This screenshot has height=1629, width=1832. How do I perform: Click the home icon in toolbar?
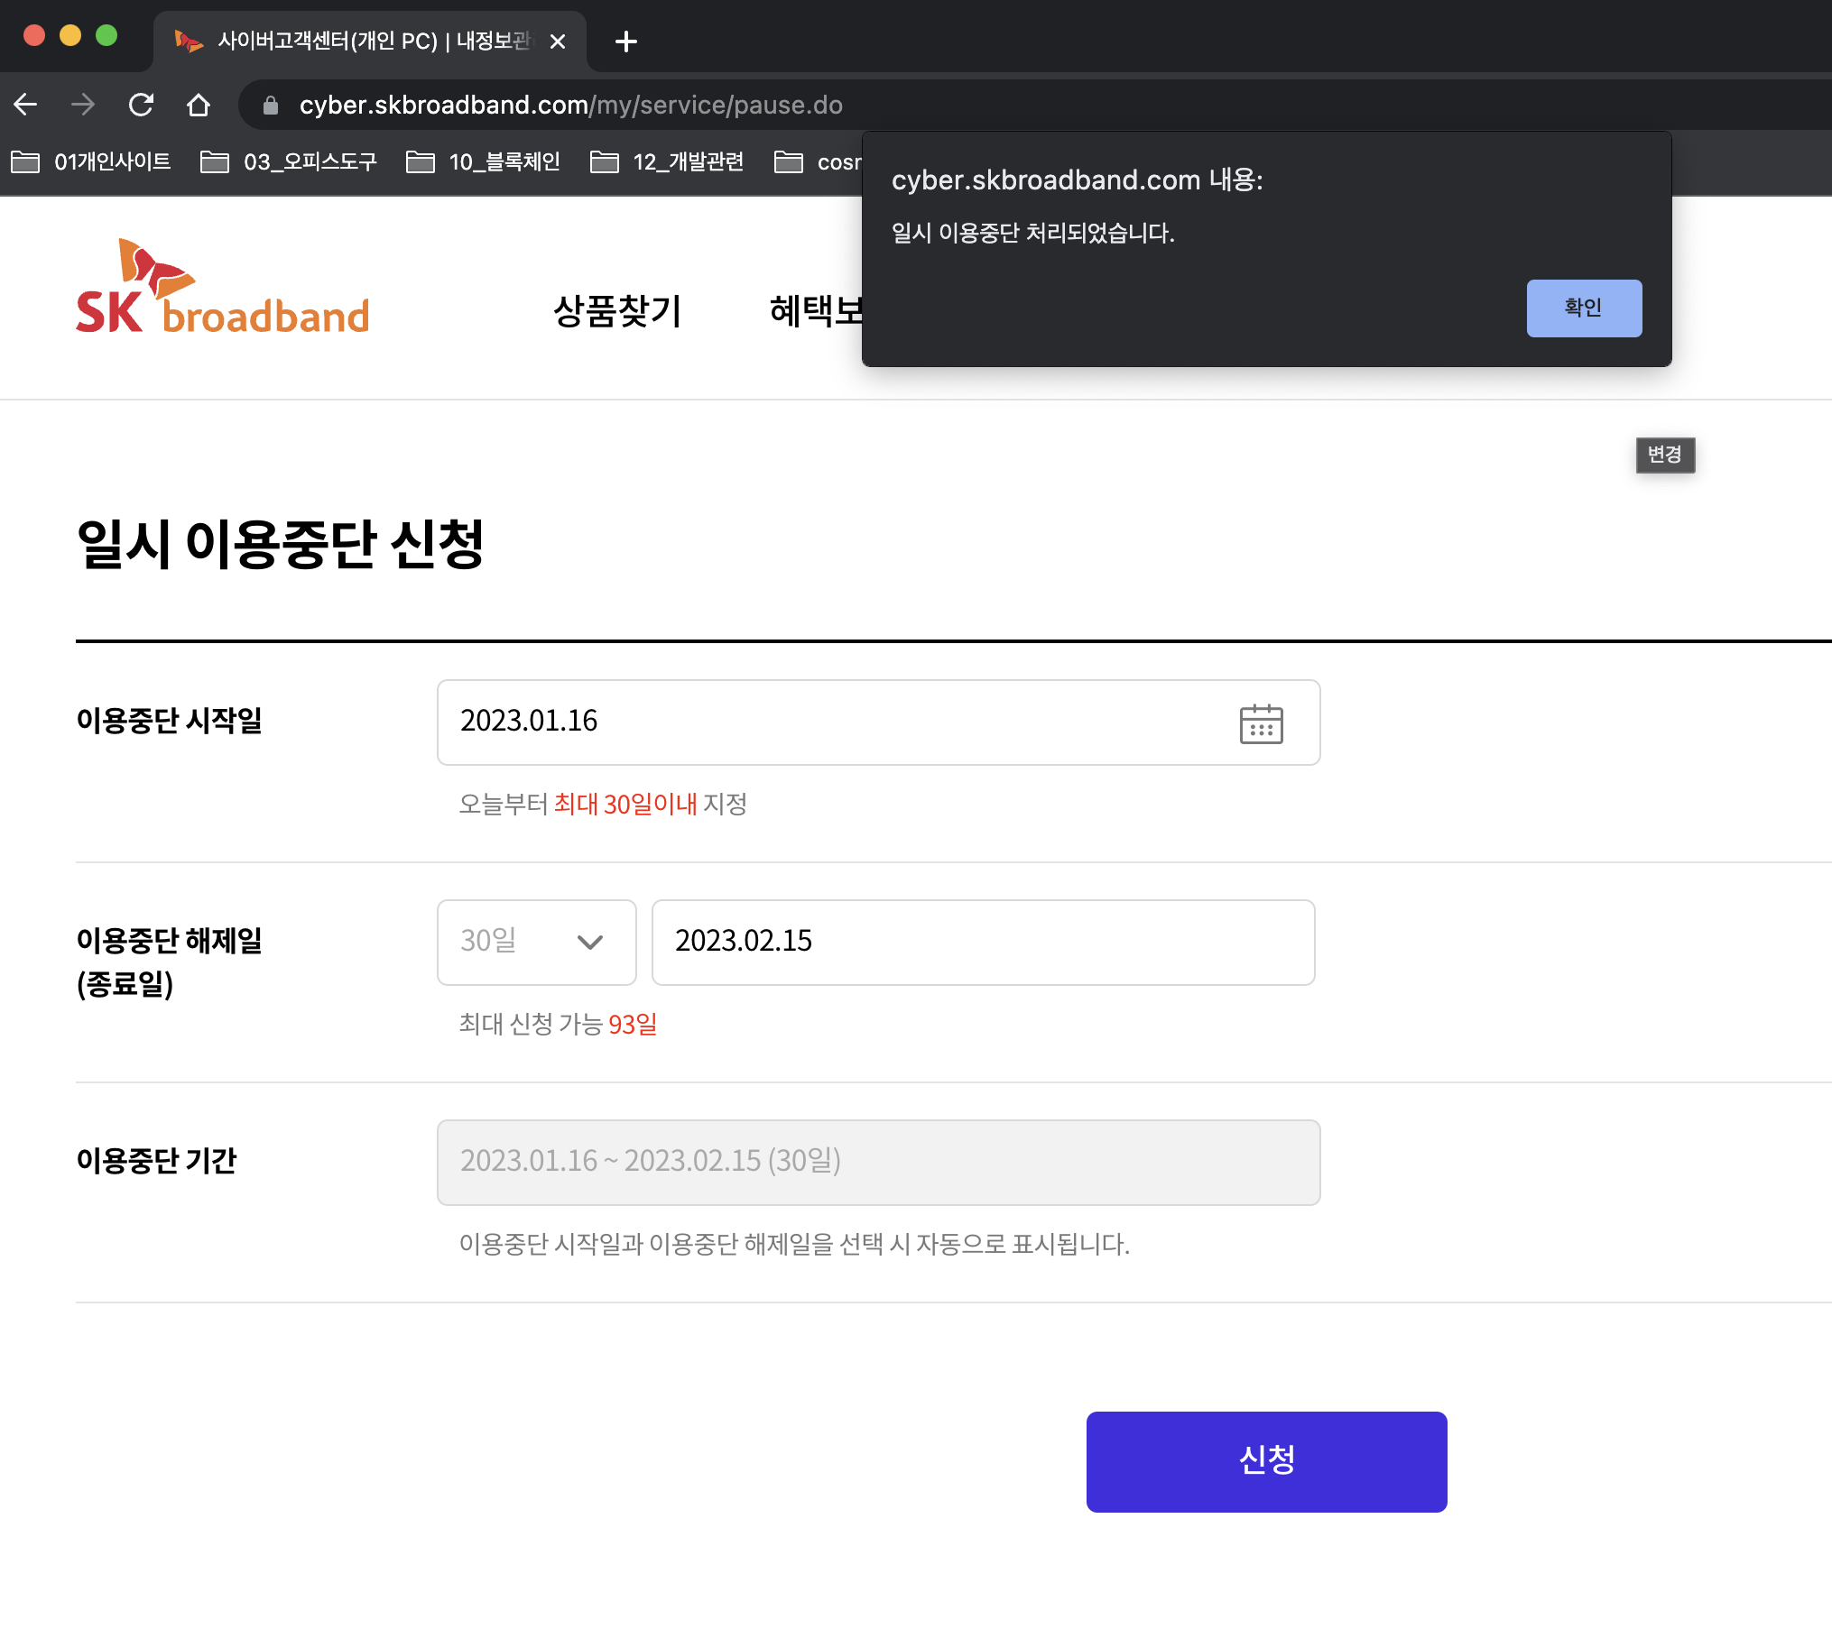(x=199, y=105)
